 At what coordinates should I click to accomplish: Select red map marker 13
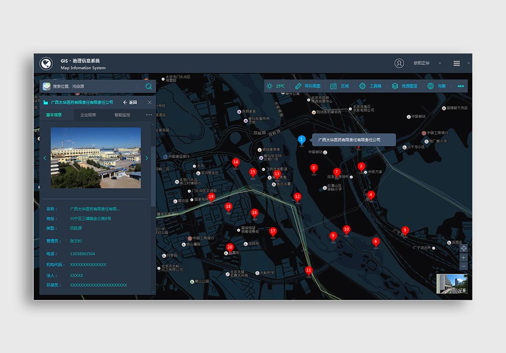pos(277,174)
